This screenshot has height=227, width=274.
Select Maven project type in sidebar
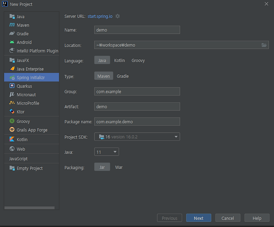[x=31, y=25]
